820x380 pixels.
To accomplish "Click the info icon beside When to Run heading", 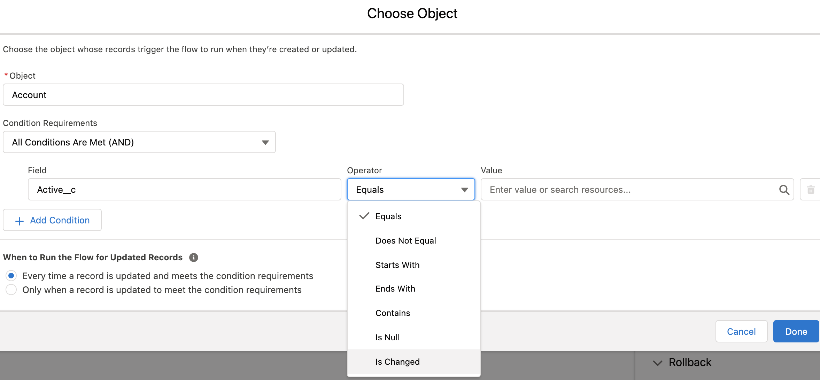I will tap(194, 258).
